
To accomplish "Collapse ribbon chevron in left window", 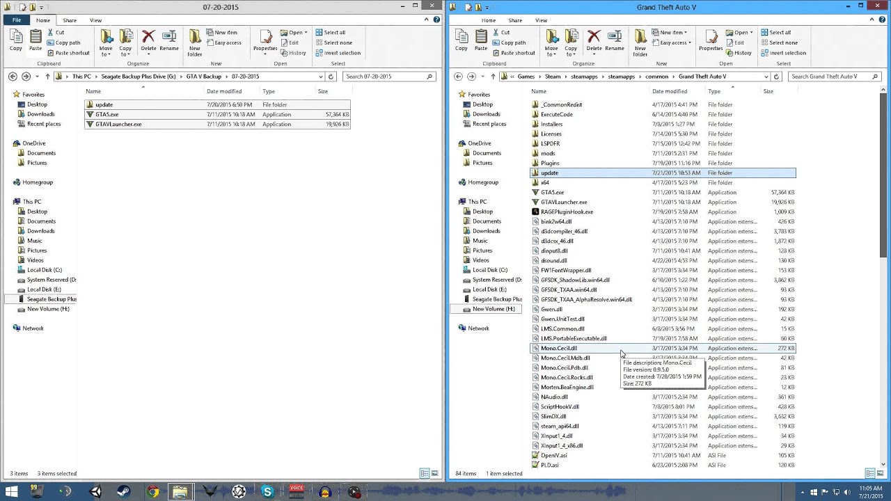I will click(427, 20).
